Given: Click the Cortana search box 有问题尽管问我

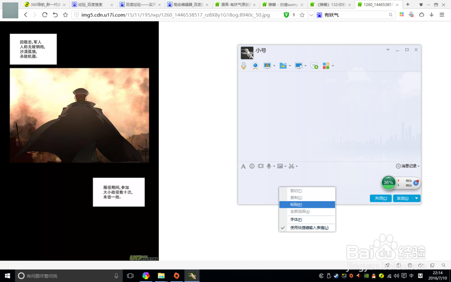Looking at the screenshot, I should pyautogui.click(x=68, y=276).
